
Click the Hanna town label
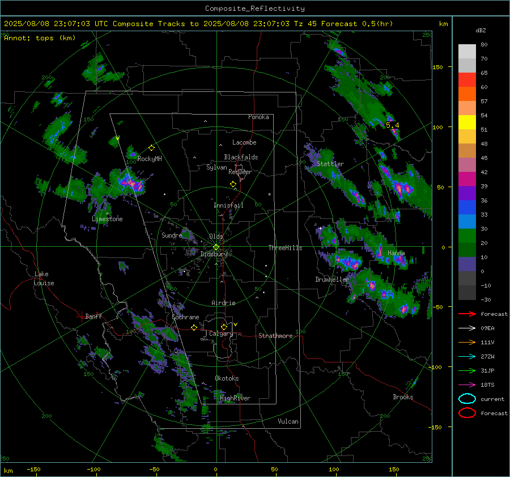tap(396, 253)
